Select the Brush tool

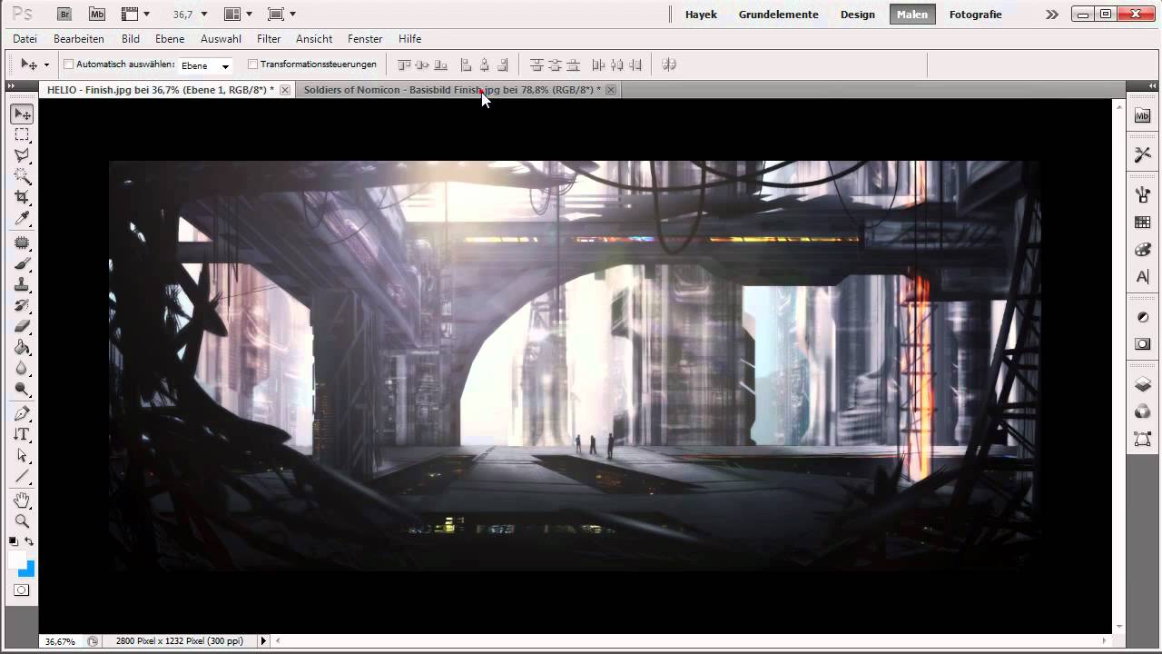click(22, 264)
